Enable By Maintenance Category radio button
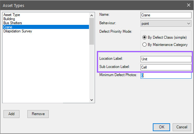The height and width of the screenshot is (134, 194). [x=145, y=45]
